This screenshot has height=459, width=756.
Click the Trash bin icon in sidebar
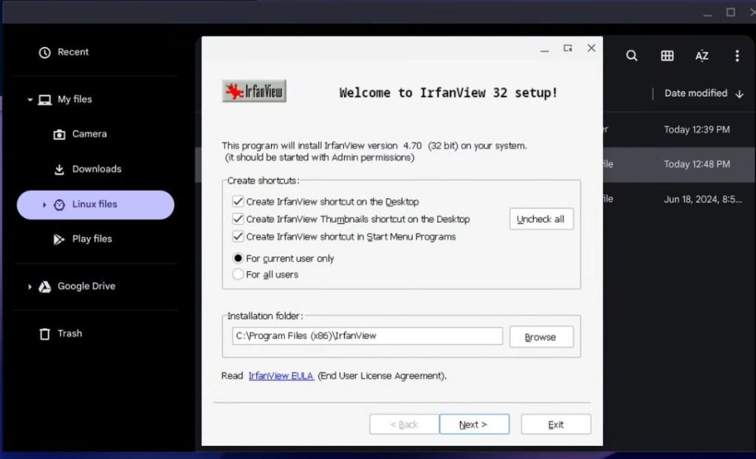tap(45, 334)
